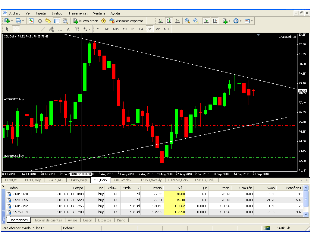Switch timeframe to M1

pyautogui.click(x=99, y=29)
